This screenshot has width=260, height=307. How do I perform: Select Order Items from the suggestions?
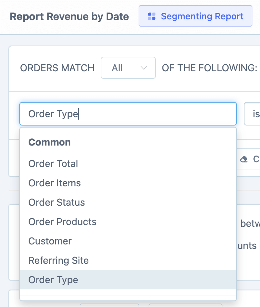54,183
